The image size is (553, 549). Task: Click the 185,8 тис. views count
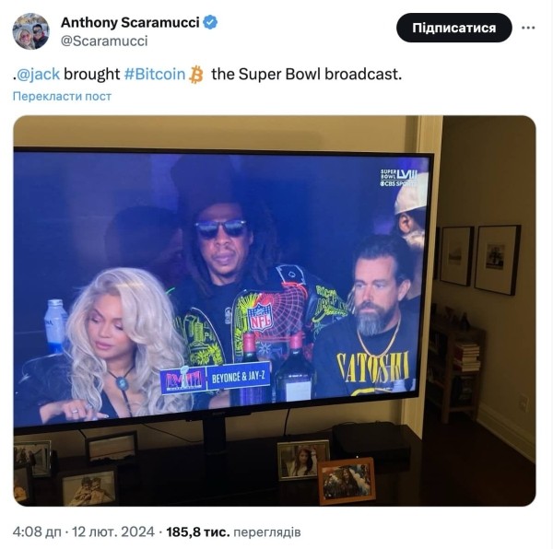pyautogui.click(x=198, y=531)
